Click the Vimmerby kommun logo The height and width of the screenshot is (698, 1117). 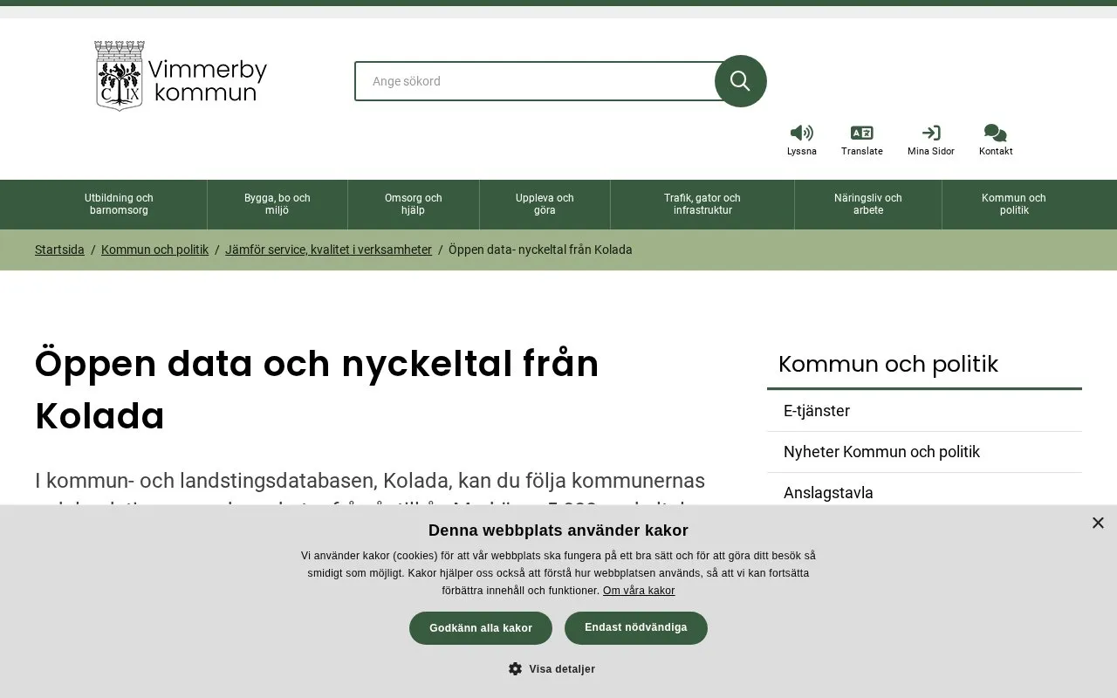181,76
